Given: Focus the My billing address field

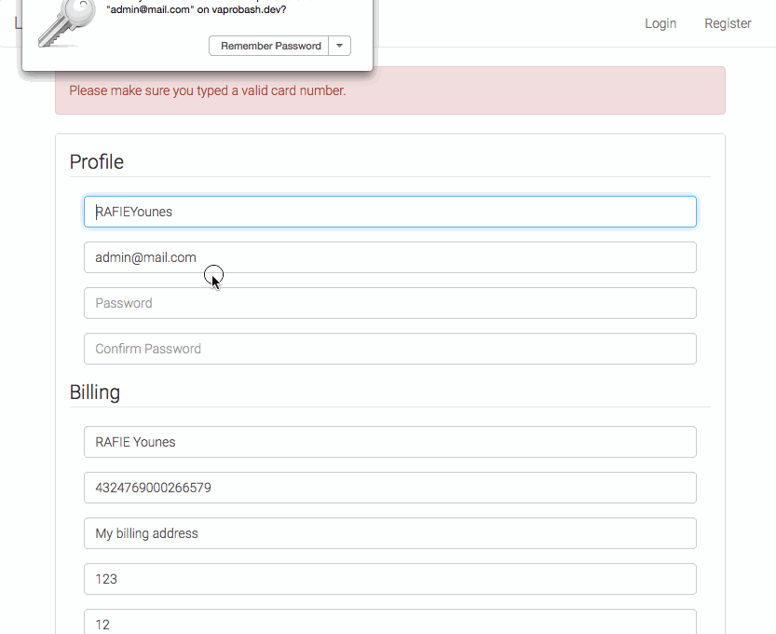Looking at the screenshot, I should click(x=390, y=533).
